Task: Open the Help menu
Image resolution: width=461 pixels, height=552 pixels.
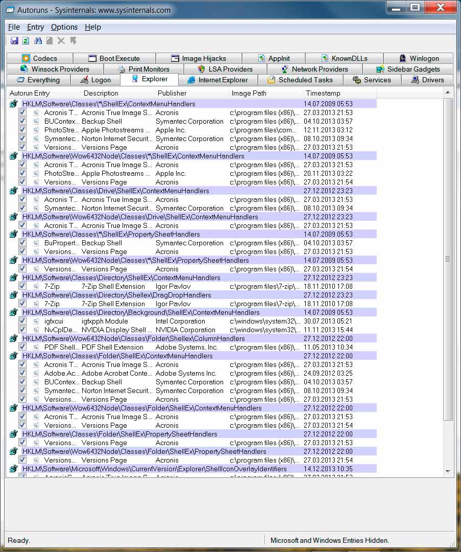Action: [92, 27]
